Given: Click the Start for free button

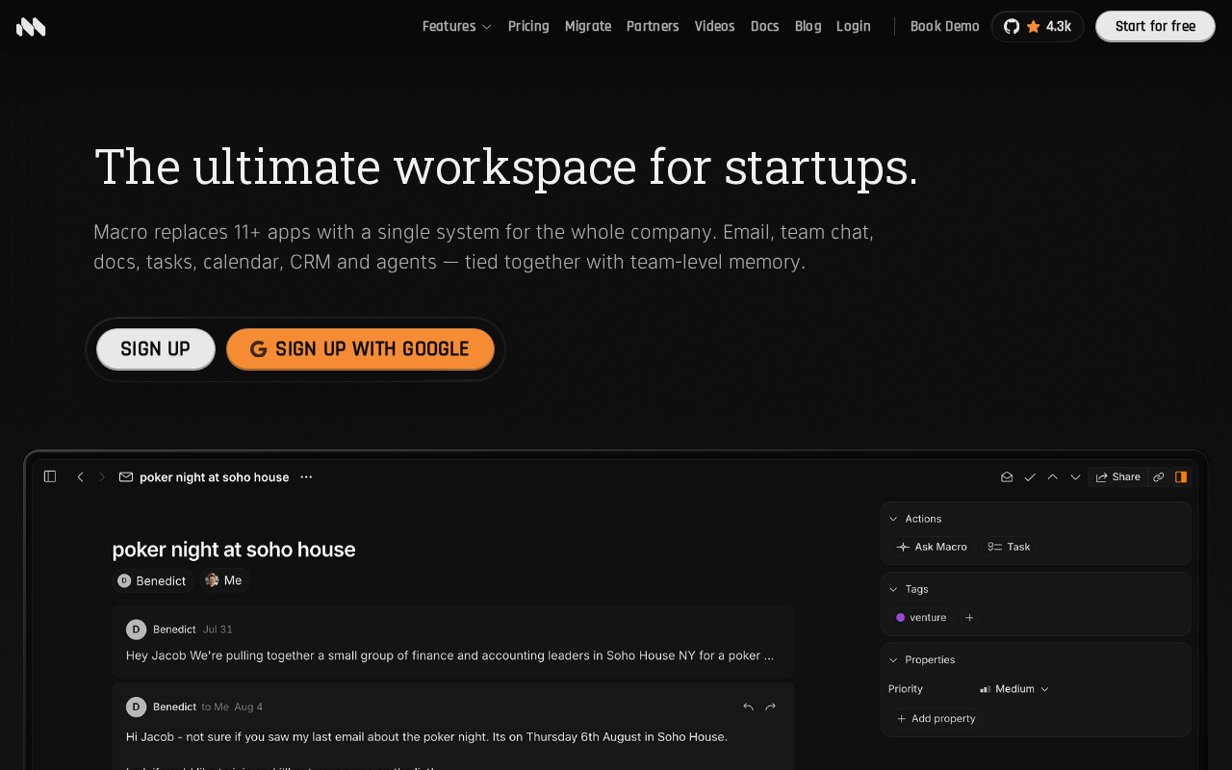Looking at the screenshot, I should click(1155, 26).
